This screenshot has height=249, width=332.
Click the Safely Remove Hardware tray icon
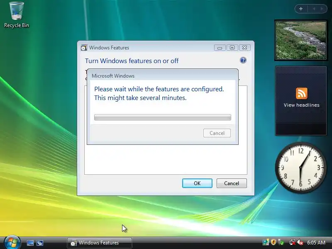tap(281, 242)
